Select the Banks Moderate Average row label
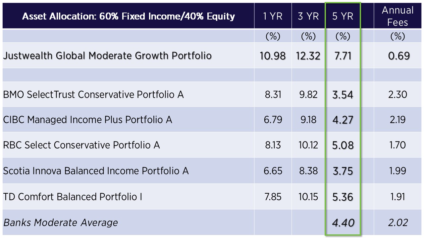 tap(61, 222)
